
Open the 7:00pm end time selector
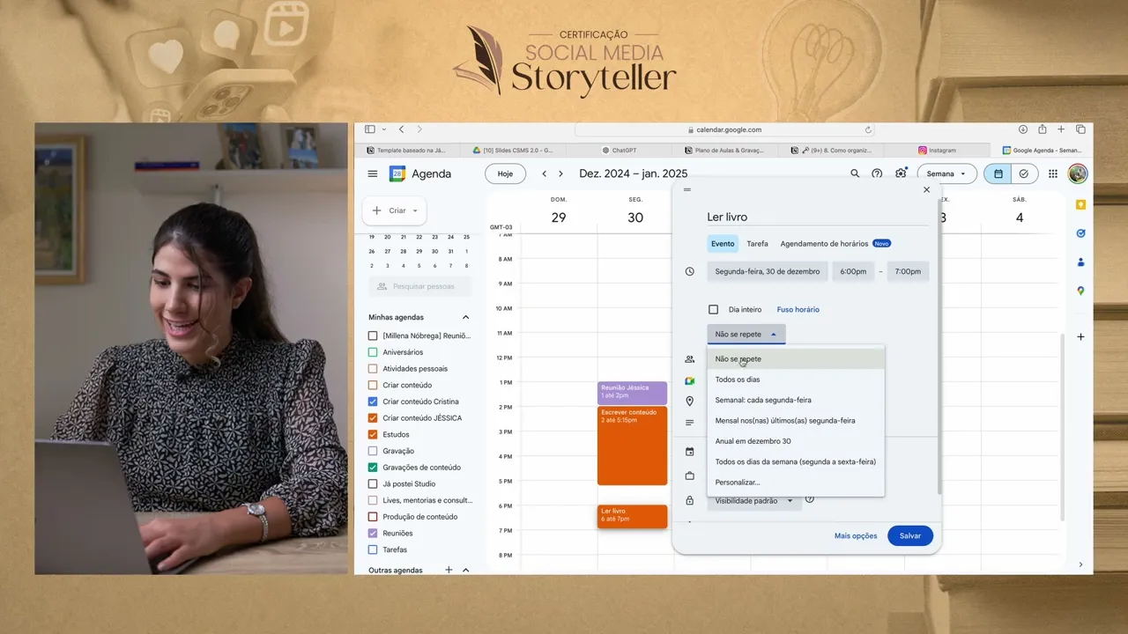908,271
